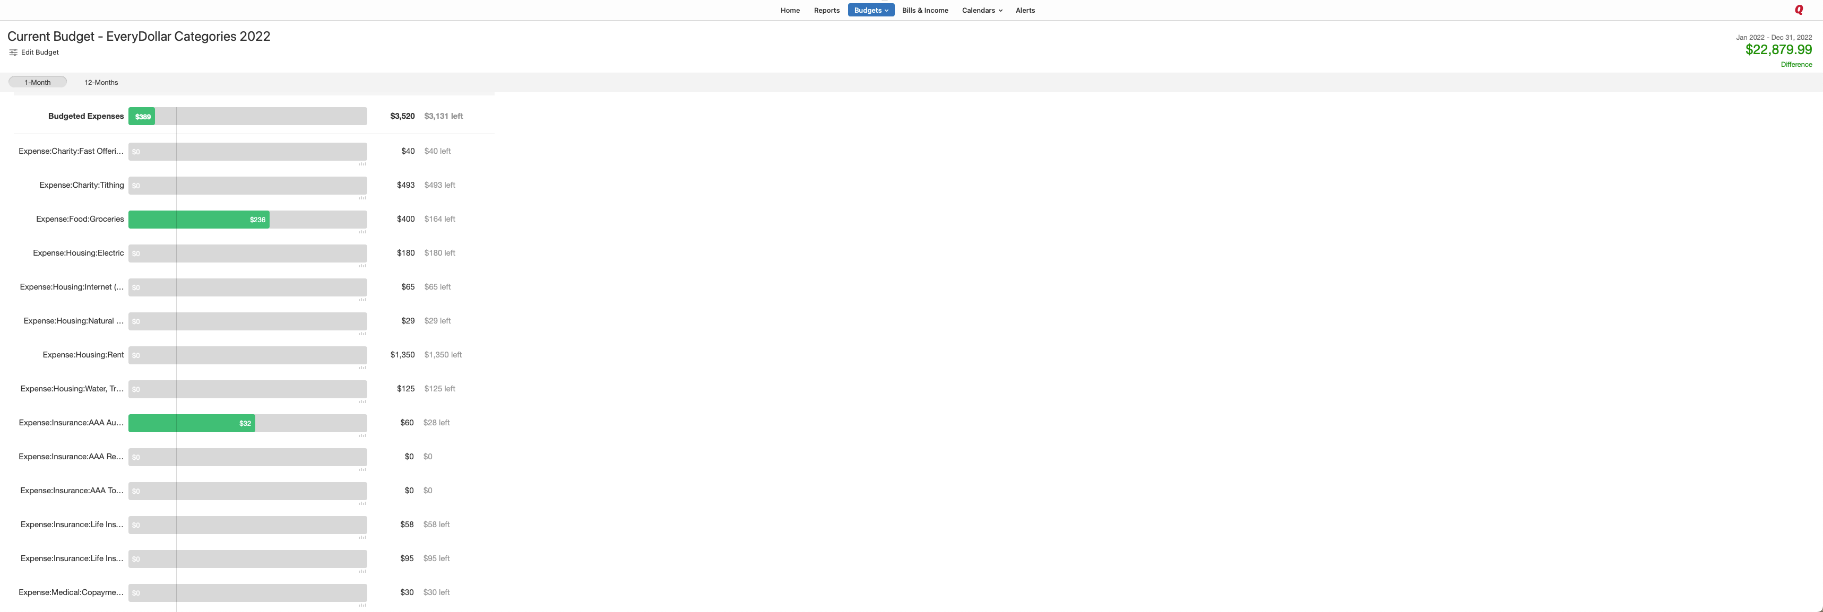Select the Expense:Housing:Rent category label
The image size is (1823, 612).
coord(83,354)
